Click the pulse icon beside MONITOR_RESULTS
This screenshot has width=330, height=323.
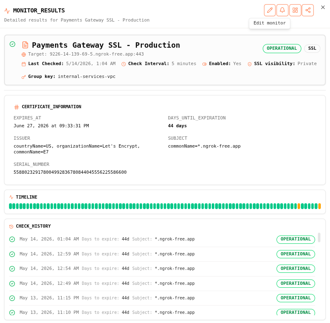[x=7, y=11]
